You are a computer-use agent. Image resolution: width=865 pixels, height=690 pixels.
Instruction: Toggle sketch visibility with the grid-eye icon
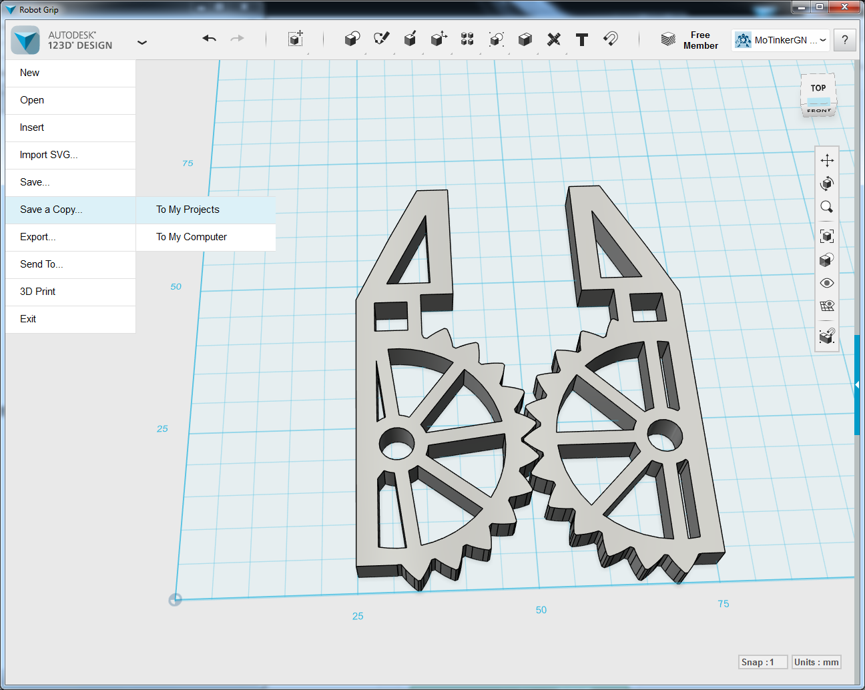tap(826, 306)
